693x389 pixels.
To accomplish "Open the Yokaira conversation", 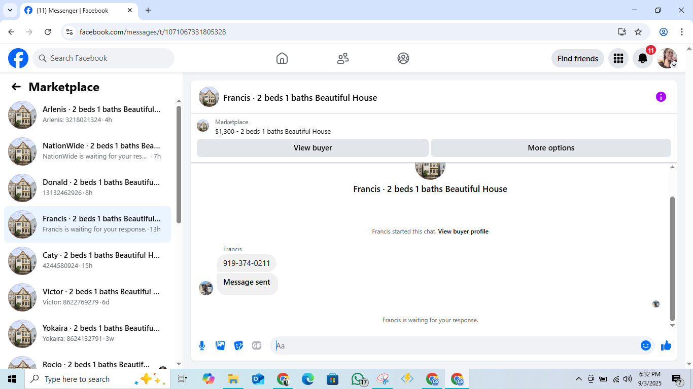I will [x=87, y=334].
